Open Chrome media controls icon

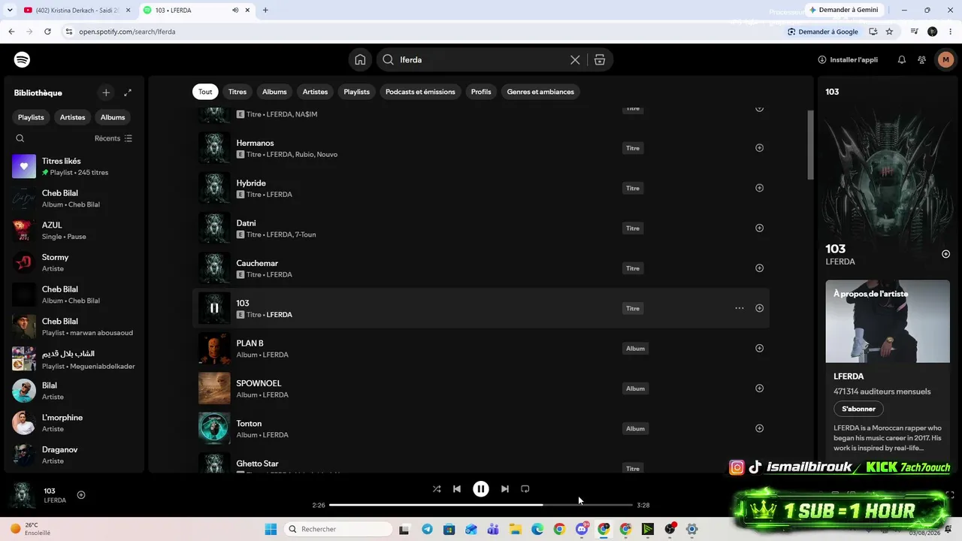point(914,32)
